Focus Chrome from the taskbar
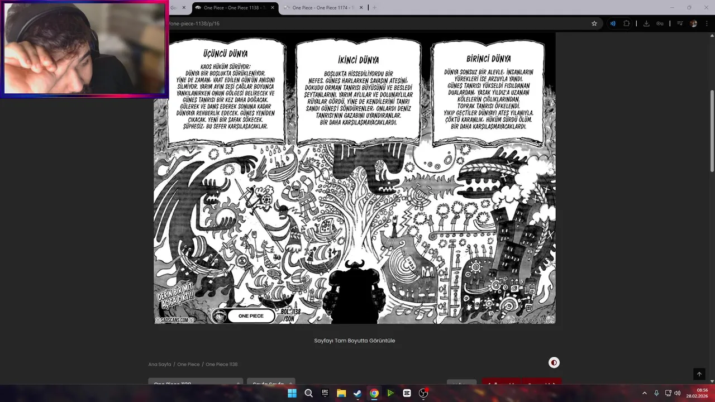The image size is (715, 402). point(374,393)
